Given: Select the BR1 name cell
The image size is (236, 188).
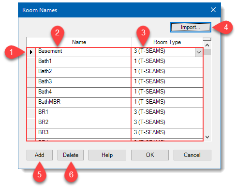Looking at the screenshot, I should click(83, 113).
